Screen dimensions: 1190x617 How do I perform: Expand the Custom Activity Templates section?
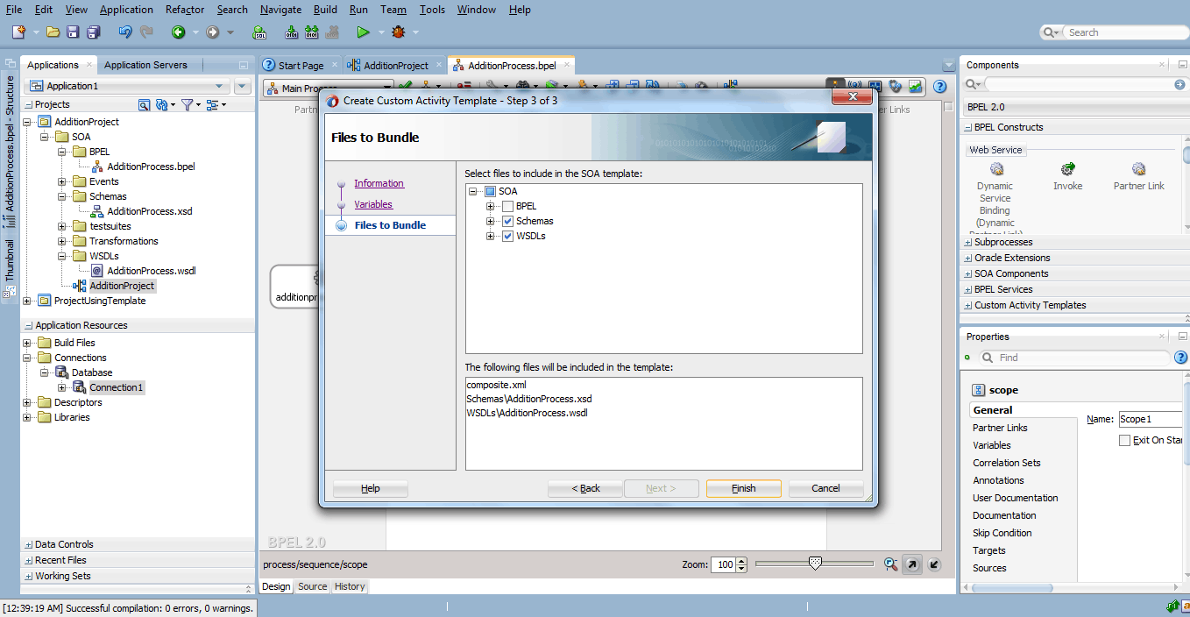pos(968,305)
